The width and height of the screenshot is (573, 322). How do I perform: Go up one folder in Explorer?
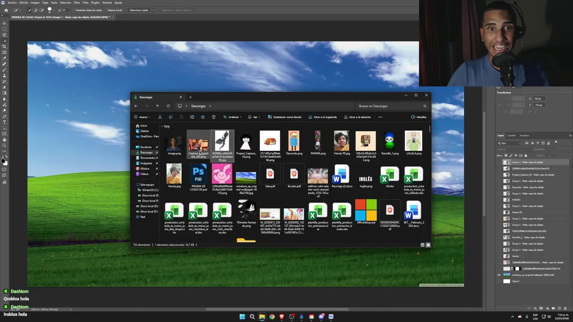157,106
